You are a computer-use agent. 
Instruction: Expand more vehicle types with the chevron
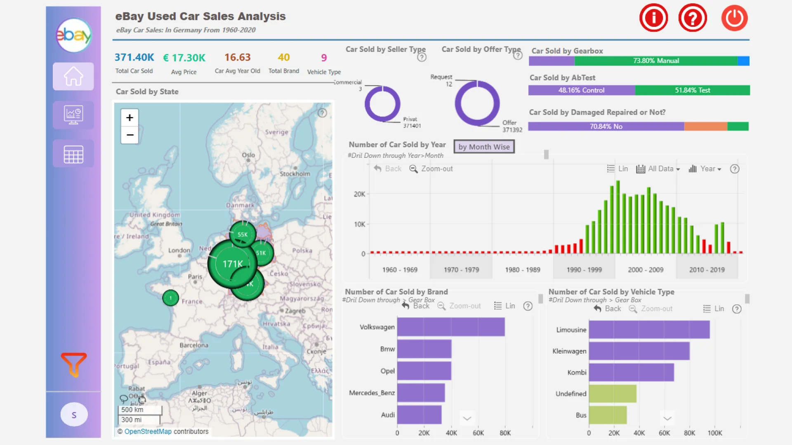[x=667, y=418]
